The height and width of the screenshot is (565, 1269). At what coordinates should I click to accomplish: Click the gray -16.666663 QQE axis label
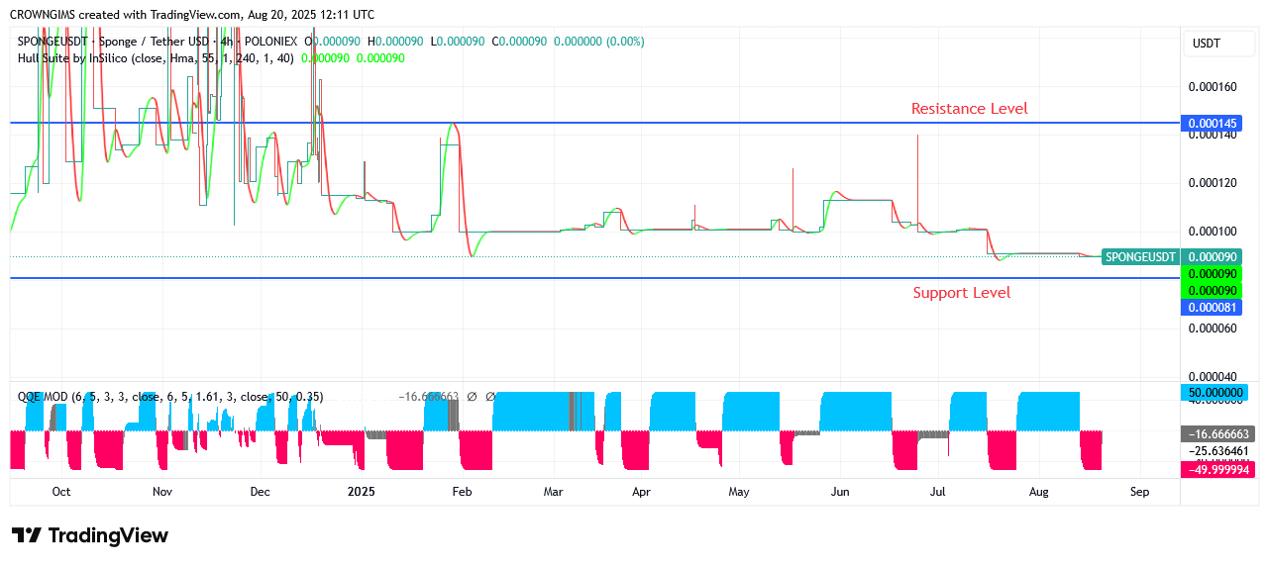pyautogui.click(x=1218, y=433)
